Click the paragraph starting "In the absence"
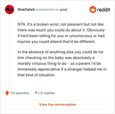Viewport: 115px width, 114px height. click(x=62, y=63)
